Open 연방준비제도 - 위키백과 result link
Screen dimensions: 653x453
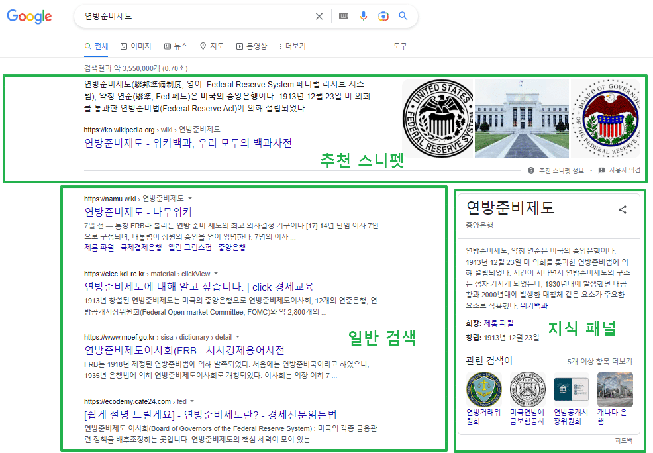pos(188,143)
